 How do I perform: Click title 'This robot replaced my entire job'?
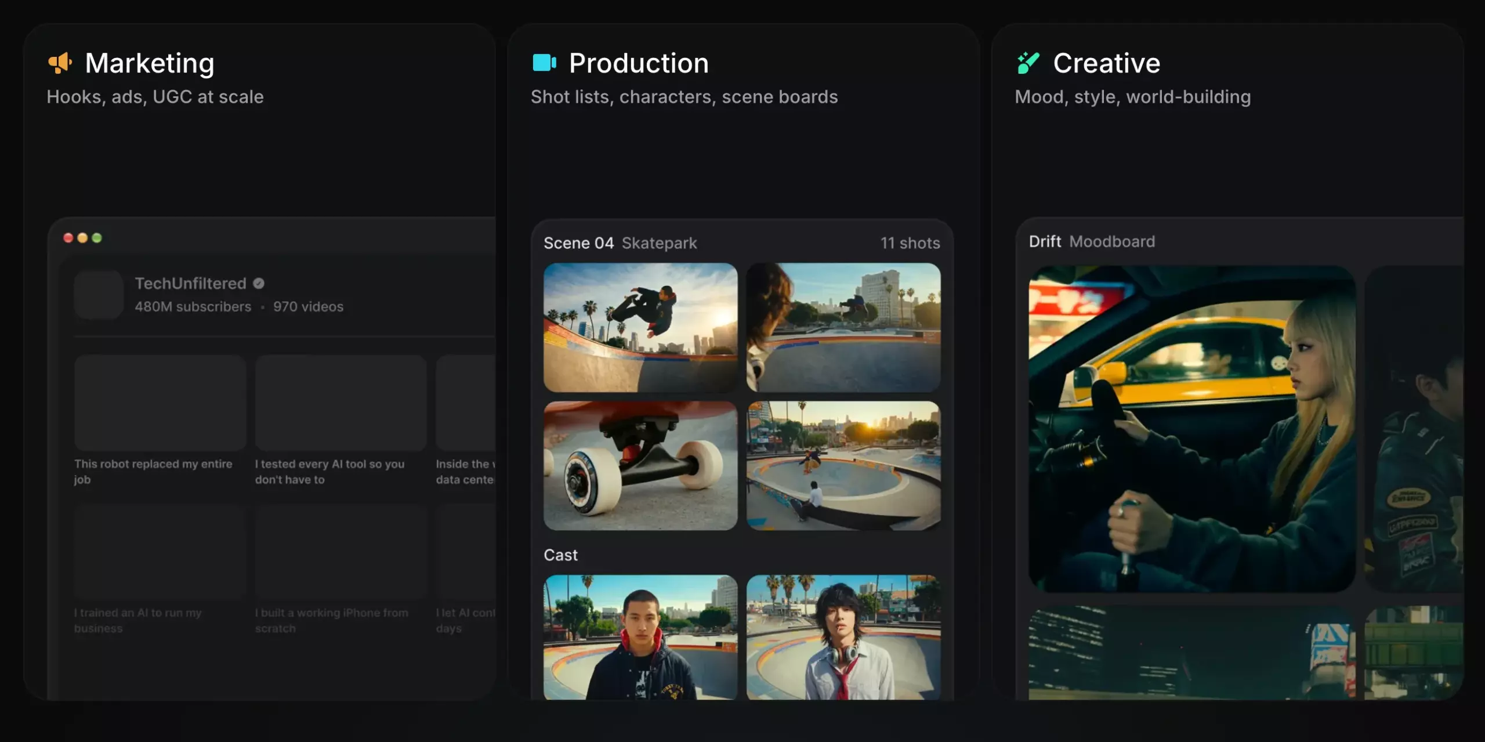(153, 472)
